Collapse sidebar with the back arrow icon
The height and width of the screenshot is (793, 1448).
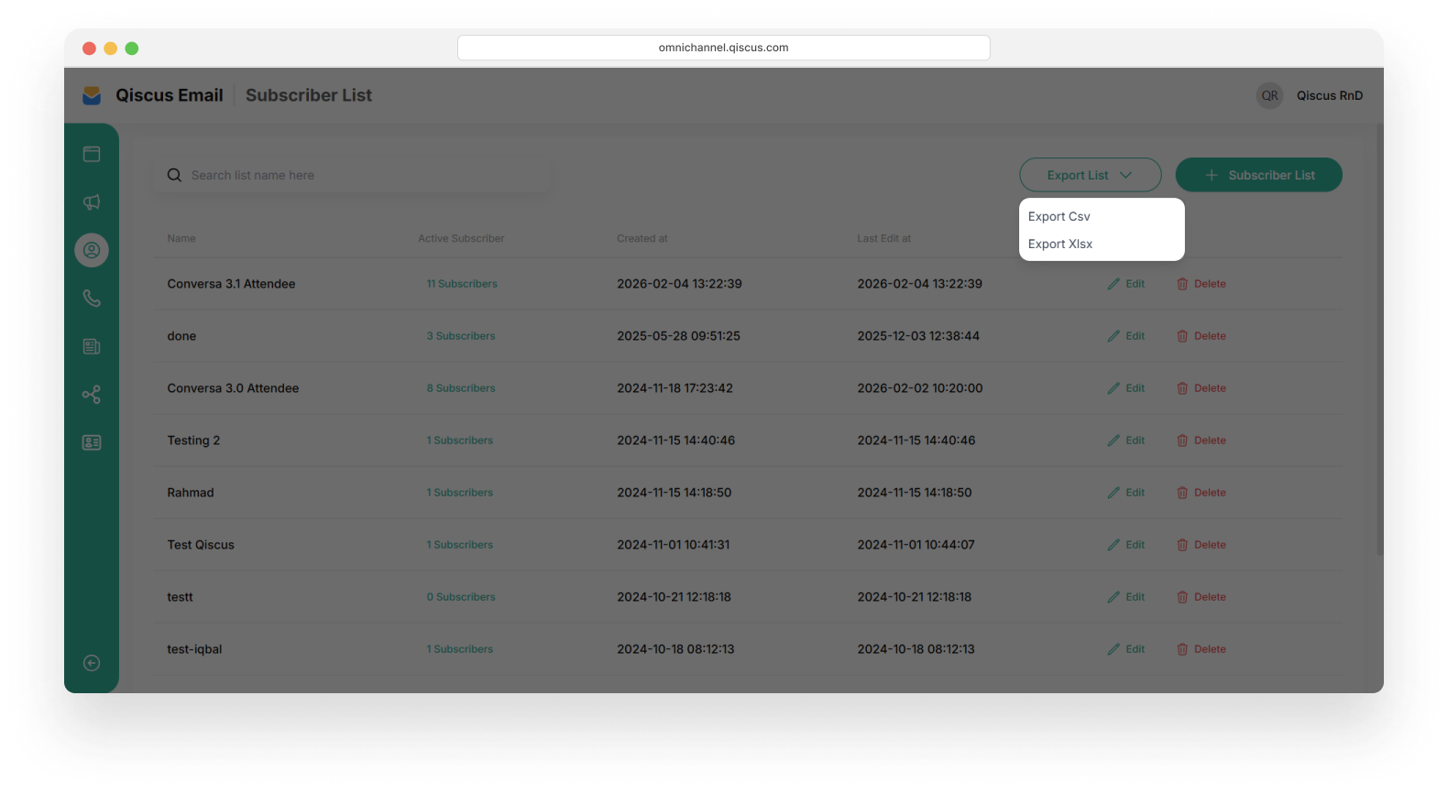tap(92, 663)
